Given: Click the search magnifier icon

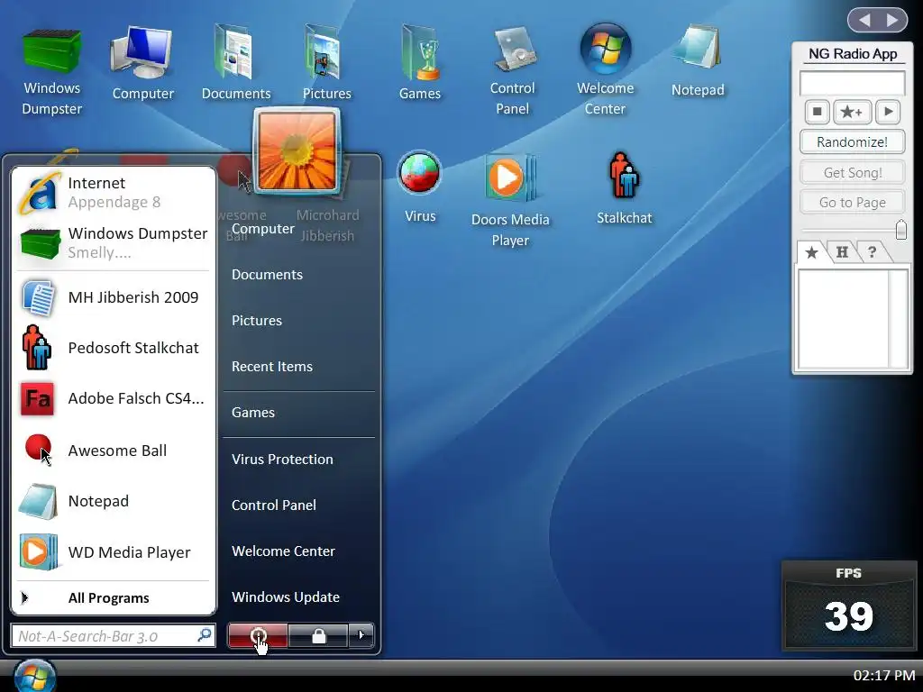Looking at the screenshot, I should (205, 635).
